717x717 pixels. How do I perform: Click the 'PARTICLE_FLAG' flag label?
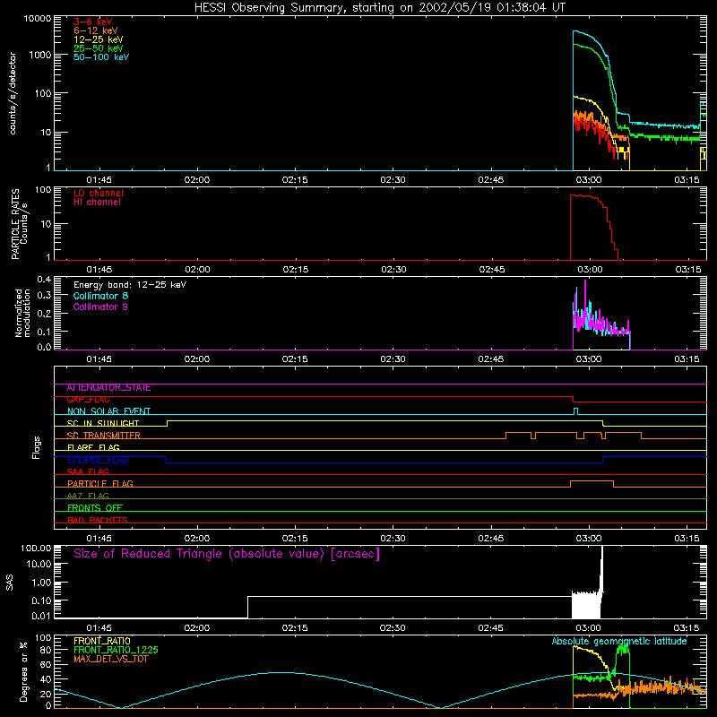(x=100, y=484)
